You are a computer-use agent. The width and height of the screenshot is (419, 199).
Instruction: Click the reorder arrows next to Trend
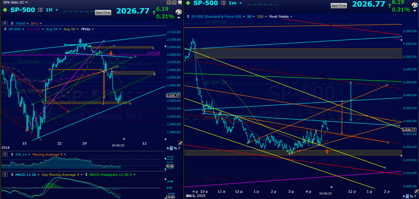click(12, 23)
